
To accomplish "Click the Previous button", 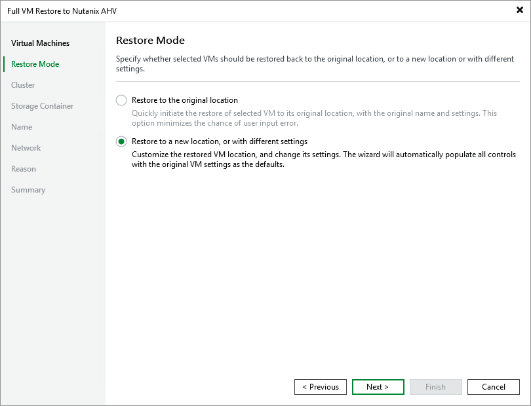I will point(321,386).
